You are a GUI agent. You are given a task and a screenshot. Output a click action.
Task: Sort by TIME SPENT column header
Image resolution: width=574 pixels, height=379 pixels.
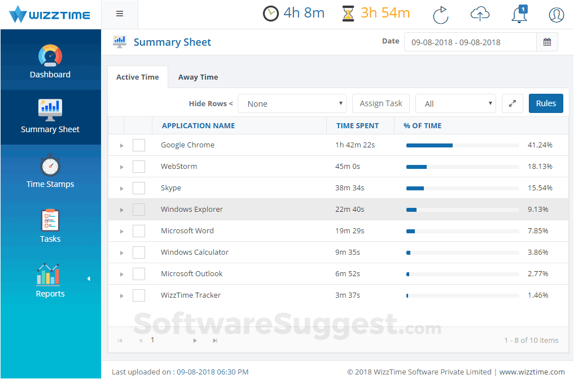tap(357, 125)
